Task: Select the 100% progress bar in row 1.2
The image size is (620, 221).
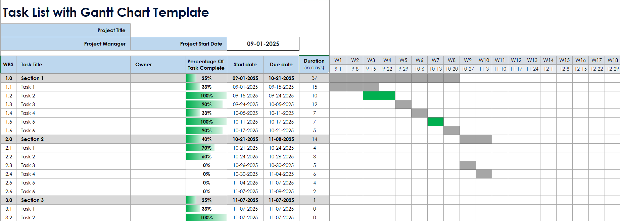Action: [206, 95]
